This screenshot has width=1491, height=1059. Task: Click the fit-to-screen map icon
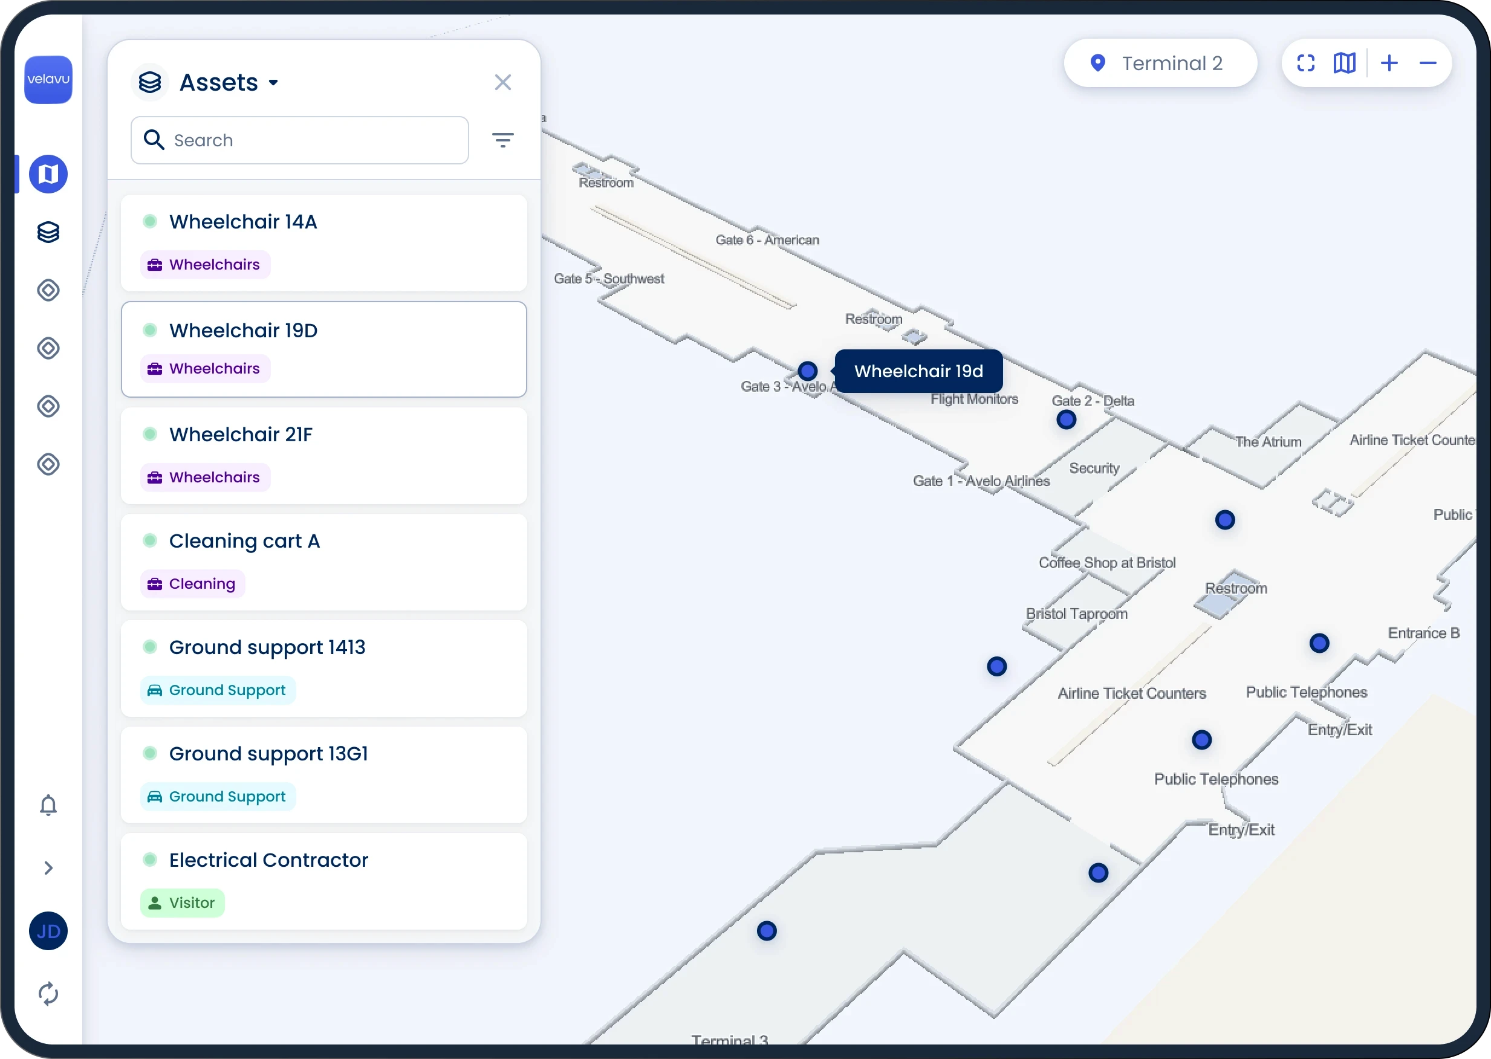(x=1306, y=63)
